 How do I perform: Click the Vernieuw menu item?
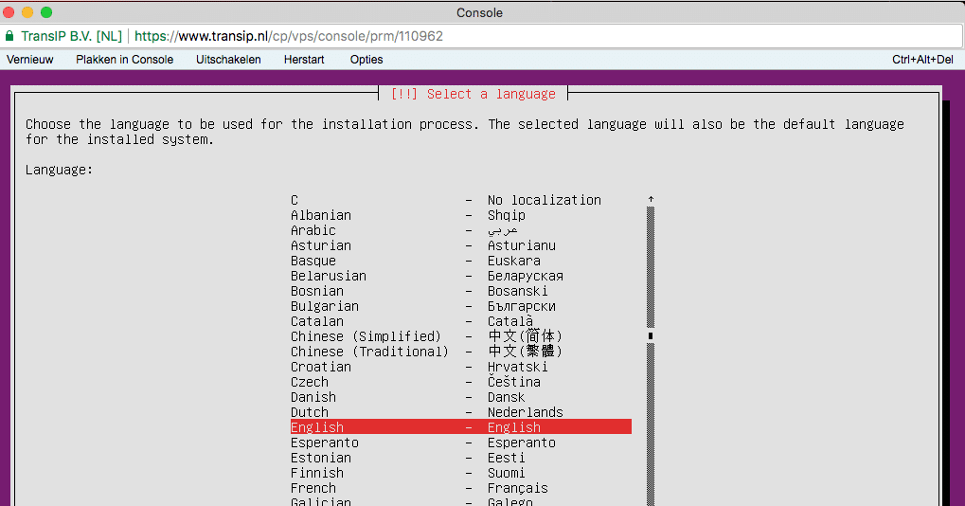coord(30,60)
